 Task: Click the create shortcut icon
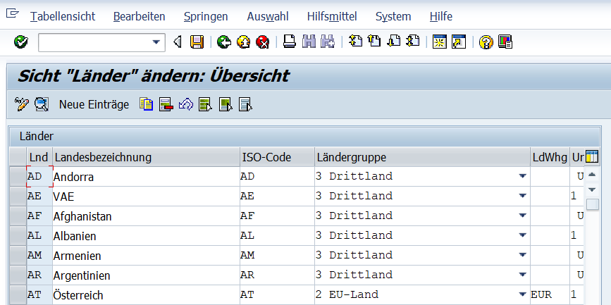[459, 42]
